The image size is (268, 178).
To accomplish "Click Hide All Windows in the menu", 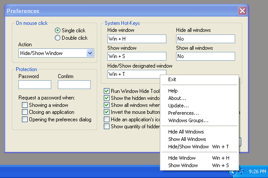I will [186, 131].
